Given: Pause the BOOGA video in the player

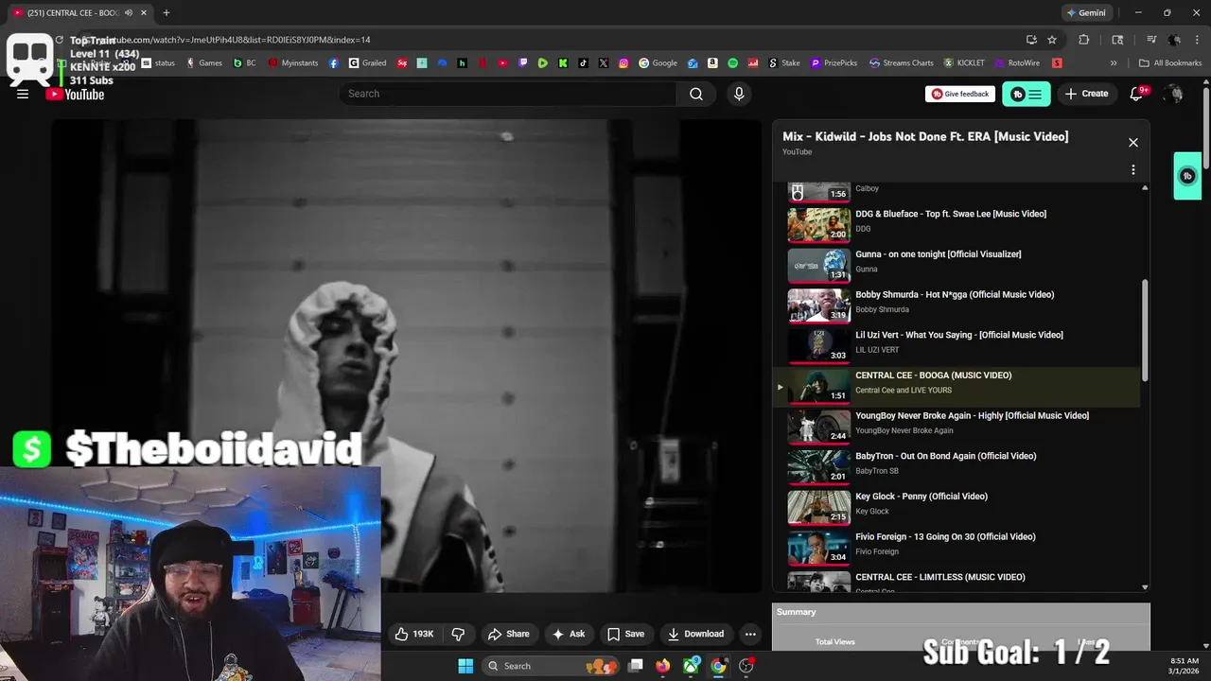Looking at the screenshot, I should [x=407, y=356].
